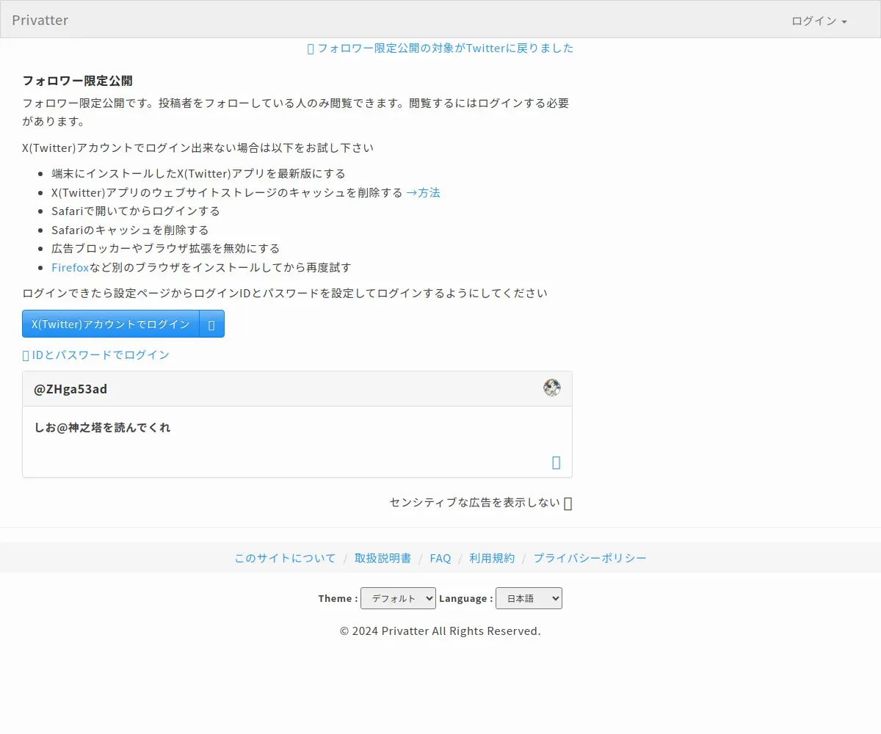881x734 pixels.
Task: Open the このサイトについて footer link
Action: pyautogui.click(x=285, y=559)
